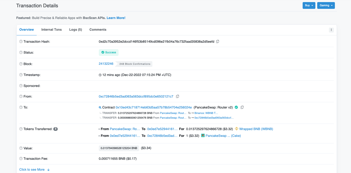Open Binance: WBNB T... transfer recipient link
Viewport: 351px width, 173px height.
[206, 113]
